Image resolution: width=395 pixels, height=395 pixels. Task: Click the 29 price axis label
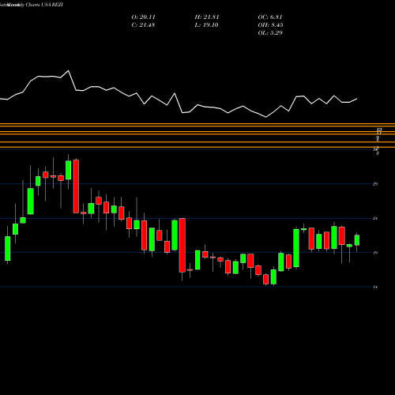375,184
